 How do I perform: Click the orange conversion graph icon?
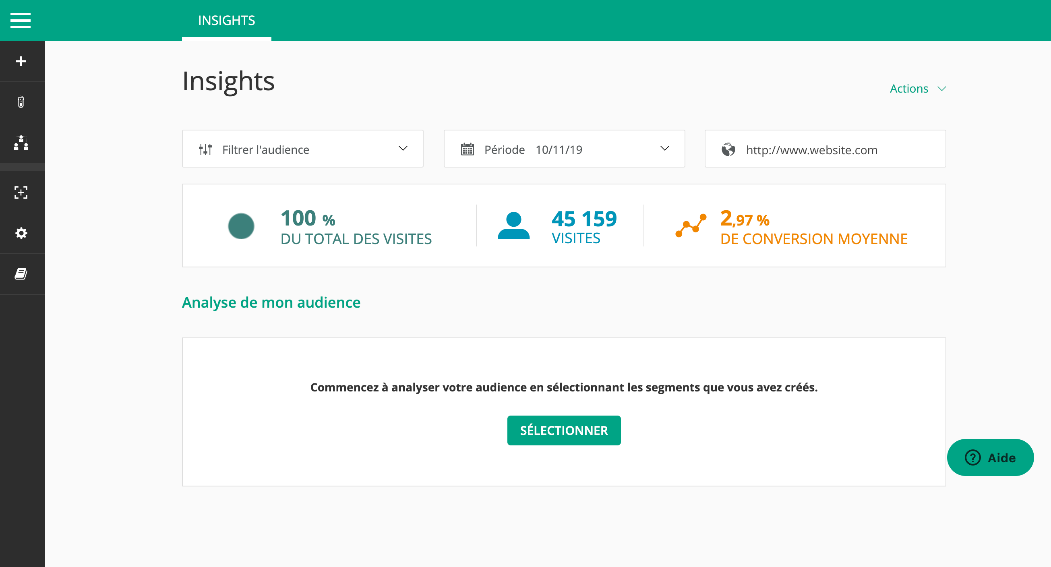pos(691,226)
